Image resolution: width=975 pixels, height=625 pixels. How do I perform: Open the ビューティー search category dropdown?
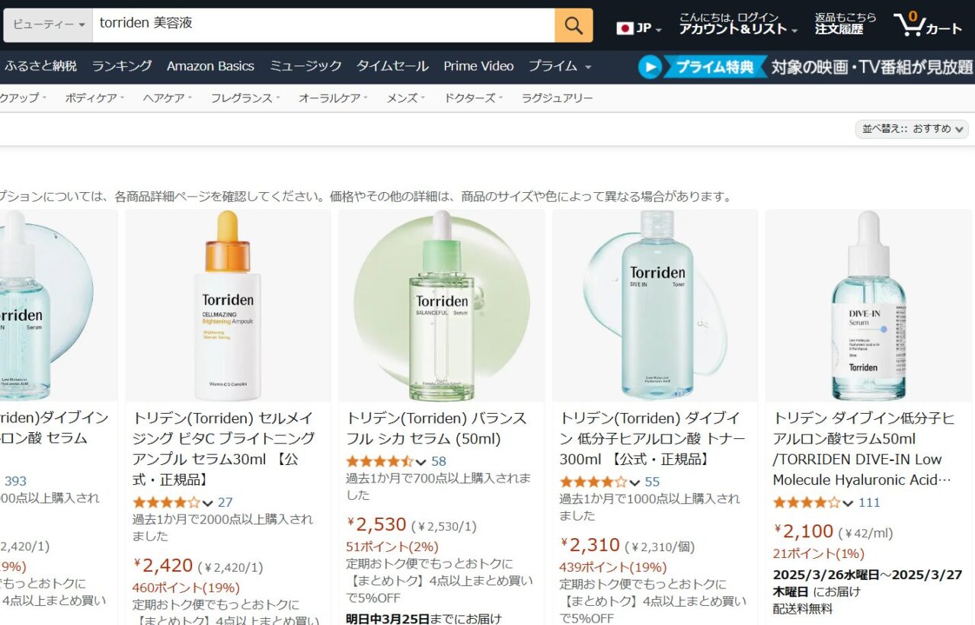click(x=48, y=25)
